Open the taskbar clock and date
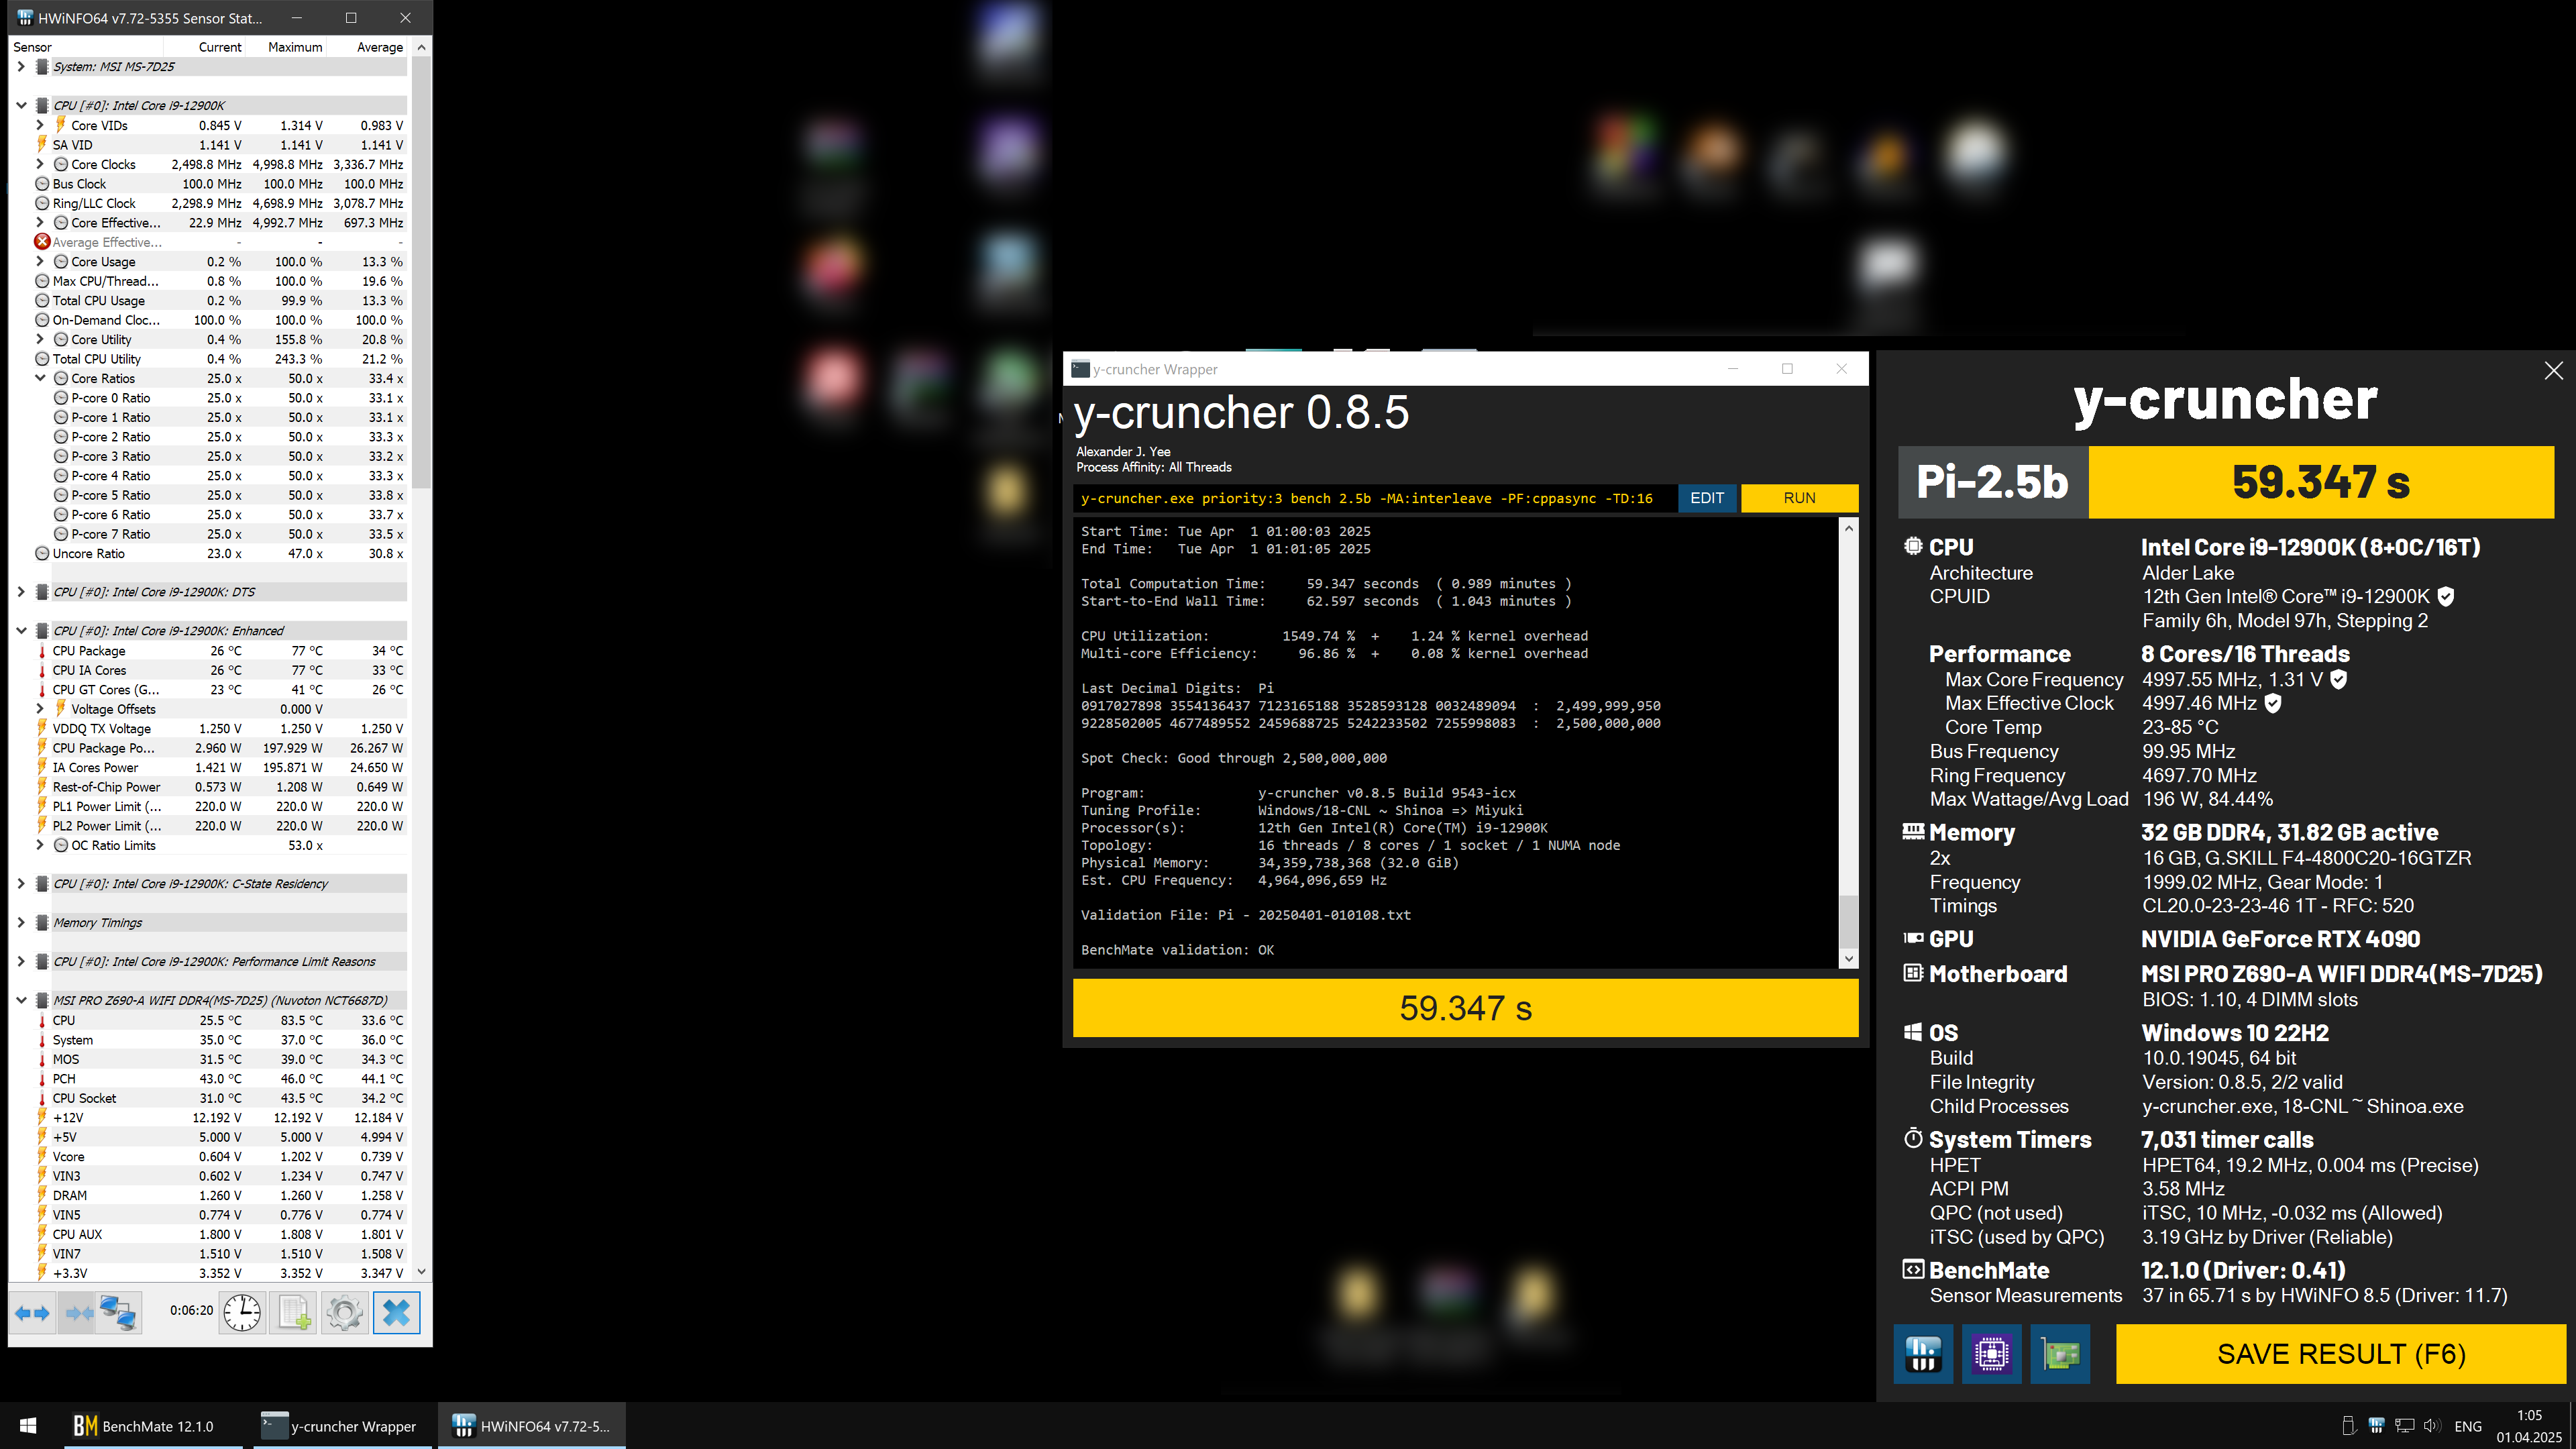The image size is (2576, 1449). pyautogui.click(x=2529, y=1426)
